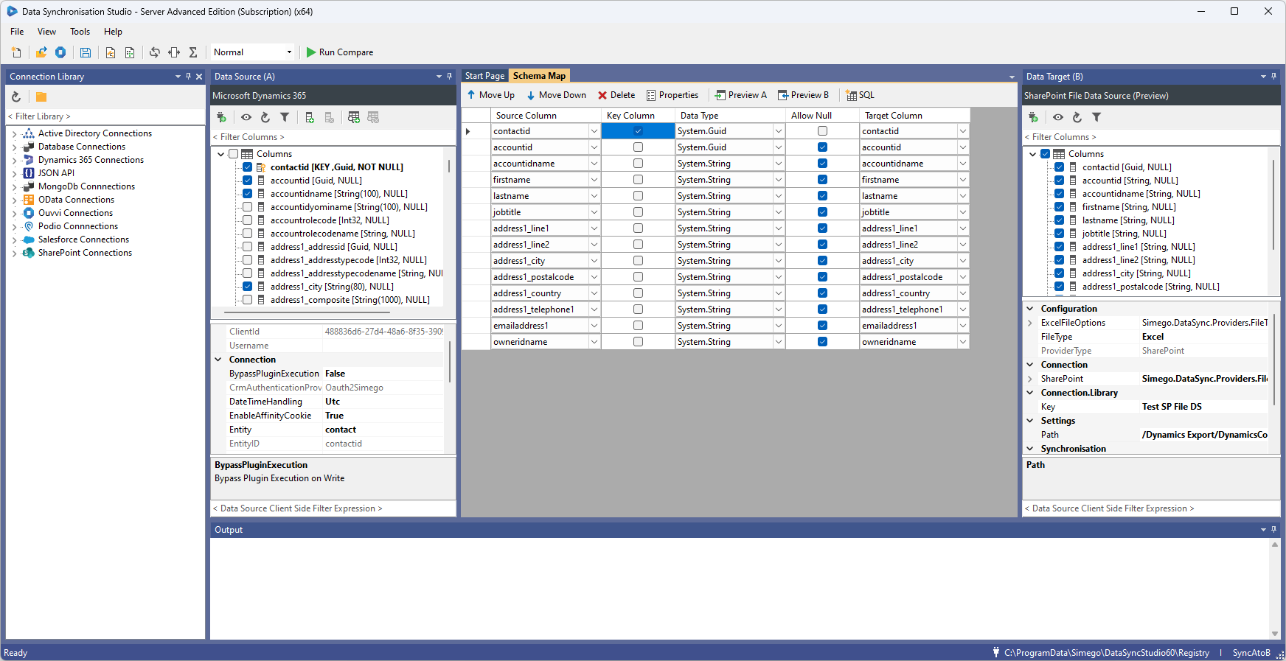Create a new project from the toolbar
1286x661 pixels.
(x=16, y=52)
